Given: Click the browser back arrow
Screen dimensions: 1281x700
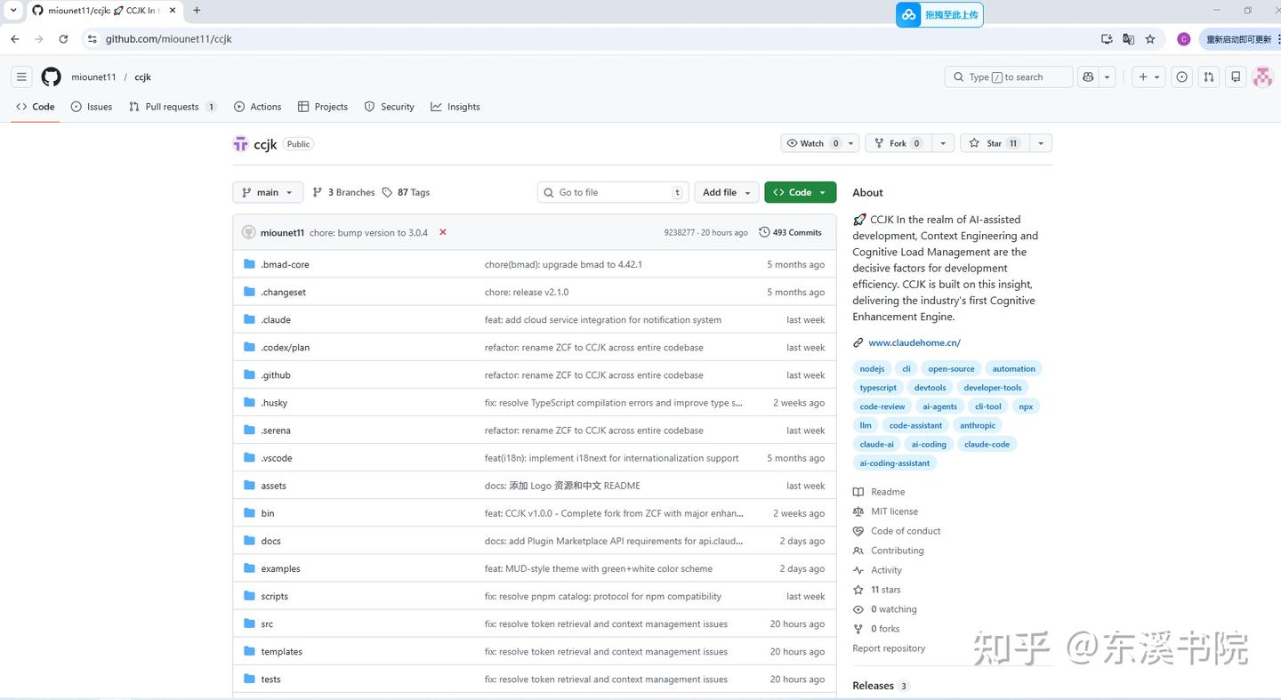Looking at the screenshot, I should coord(15,39).
